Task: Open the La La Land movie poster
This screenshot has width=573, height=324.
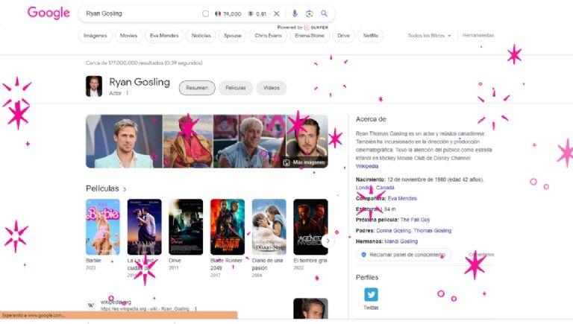Action: 144,227
